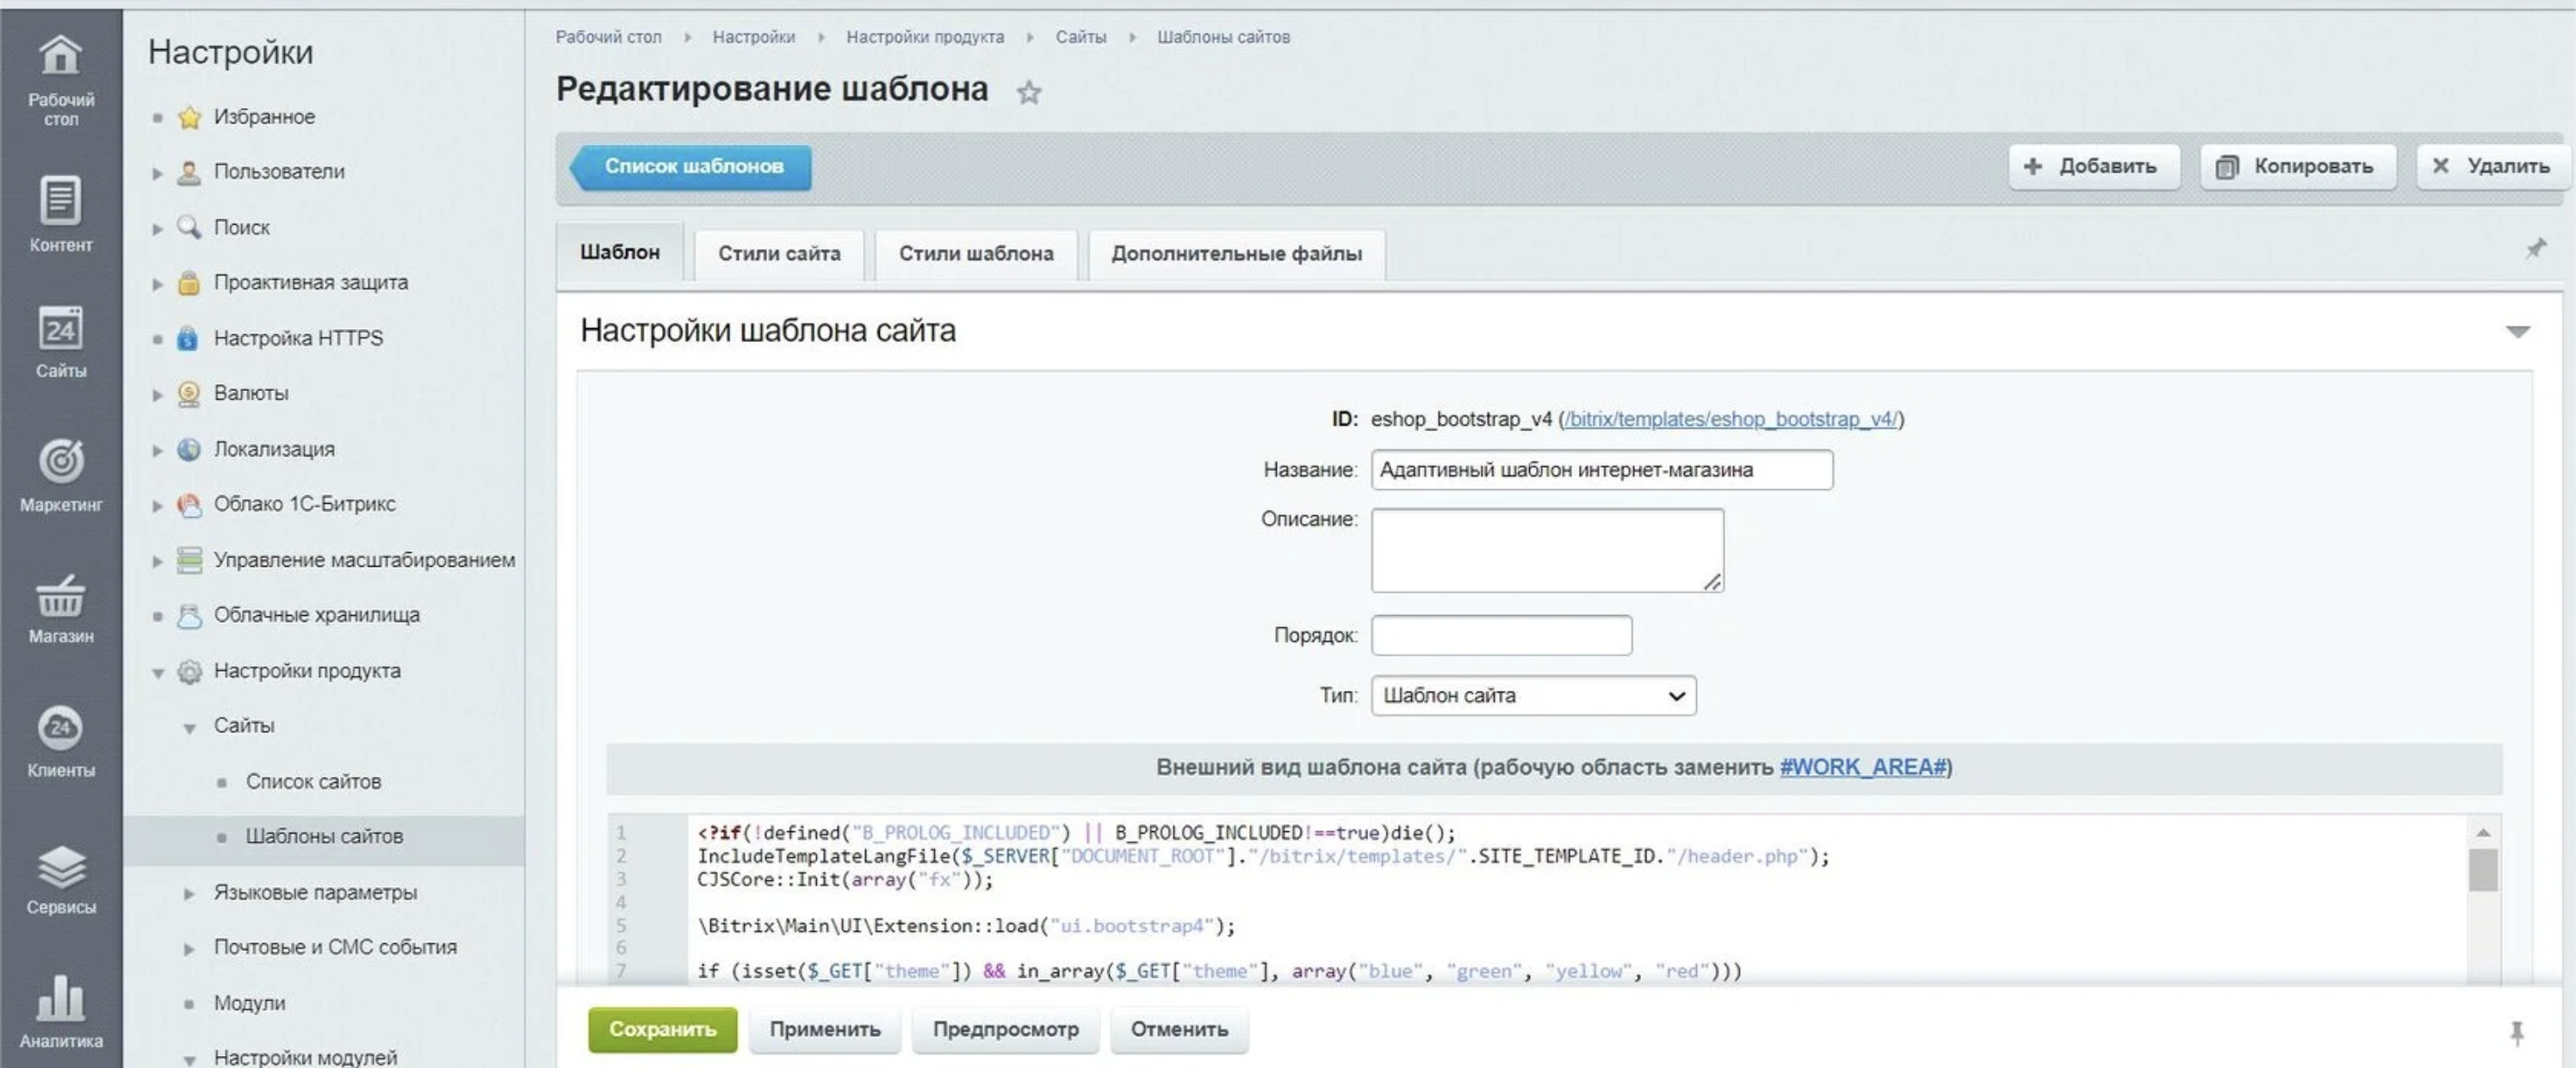The width and height of the screenshot is (2576, 1068).
Task: Open the eshop_bootstrap_v4 template path link
Action: point(1729,419)
